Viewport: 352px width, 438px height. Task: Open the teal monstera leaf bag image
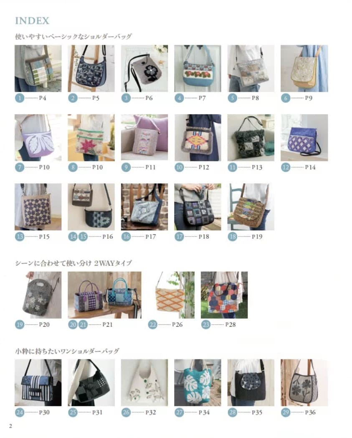click(198, 383)
